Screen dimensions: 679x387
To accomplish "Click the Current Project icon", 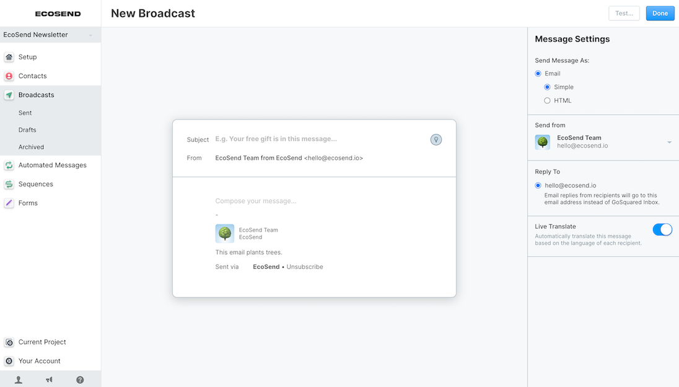I will [x=9, y=342].
